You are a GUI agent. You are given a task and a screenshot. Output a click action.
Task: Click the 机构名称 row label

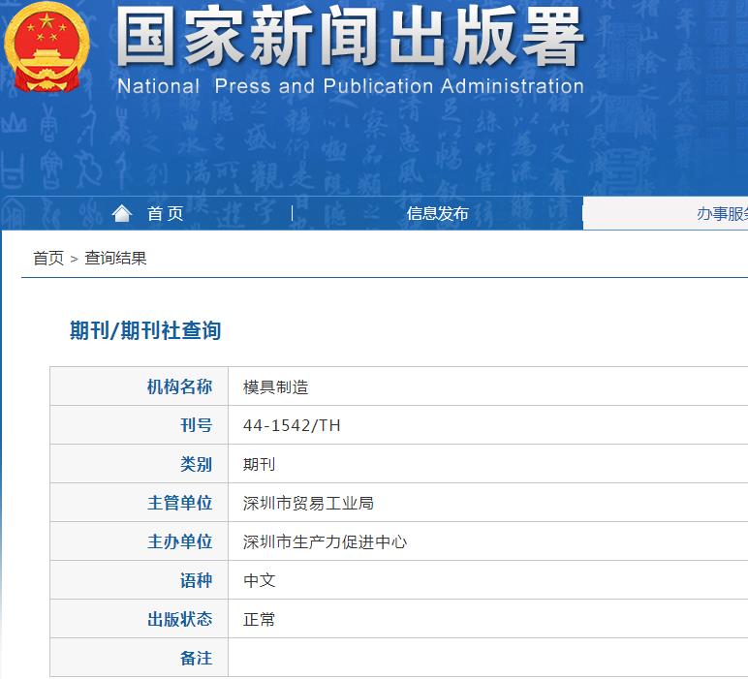coord(179,386)
